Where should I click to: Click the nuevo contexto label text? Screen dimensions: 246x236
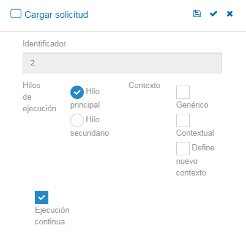(x=191, y=167)
